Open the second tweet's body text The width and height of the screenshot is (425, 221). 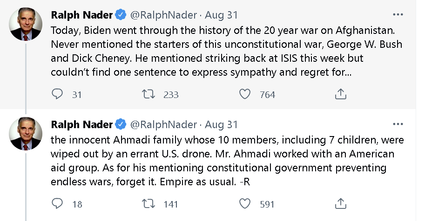point(227,161)
